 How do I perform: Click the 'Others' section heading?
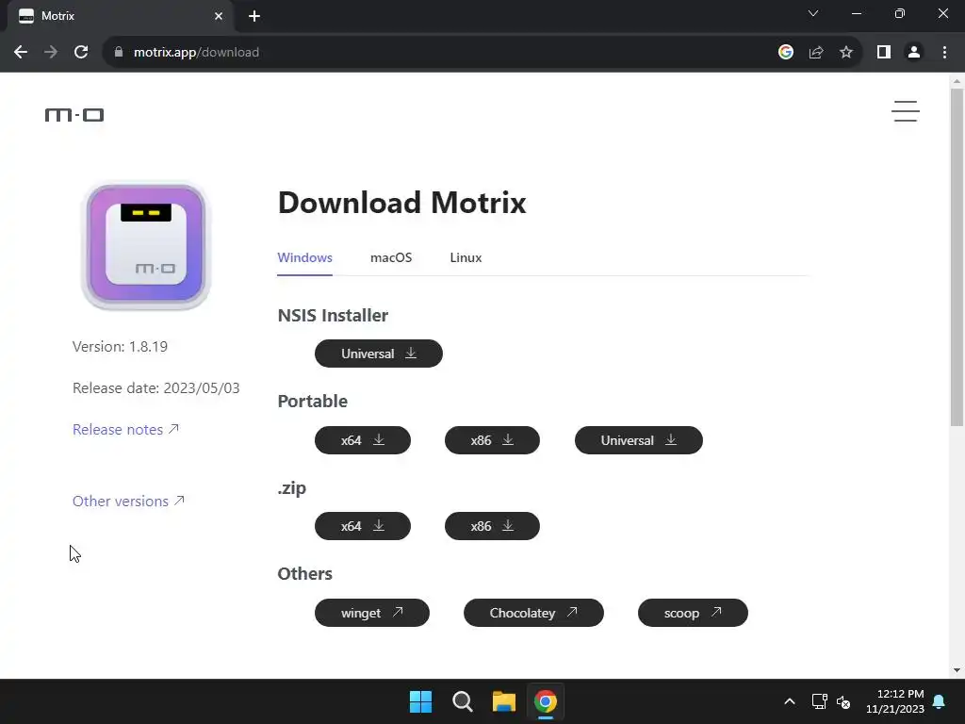304,574
